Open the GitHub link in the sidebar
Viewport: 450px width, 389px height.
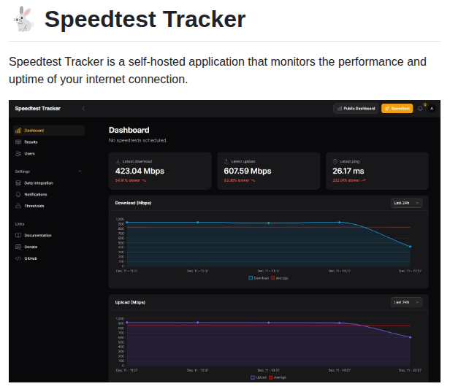(x=31, y=258)
